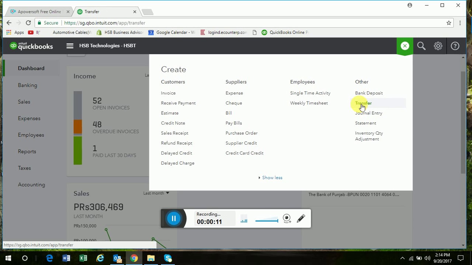472x265 pixels.
Task: Adjust the recorder volume slider
Action: 267,221
